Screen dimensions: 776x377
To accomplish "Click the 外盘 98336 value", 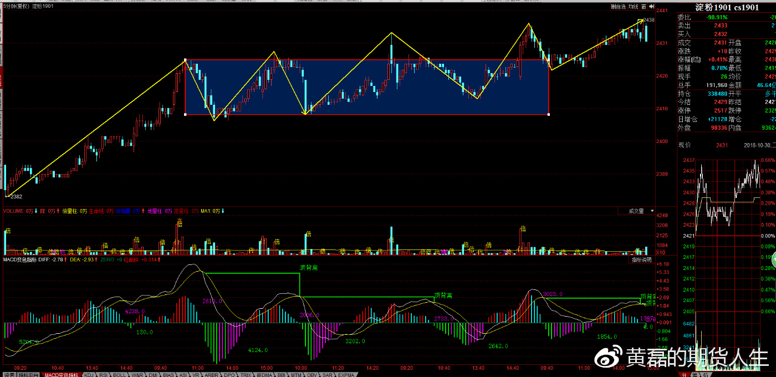I will pyautogui.click(x=718, y=128).
